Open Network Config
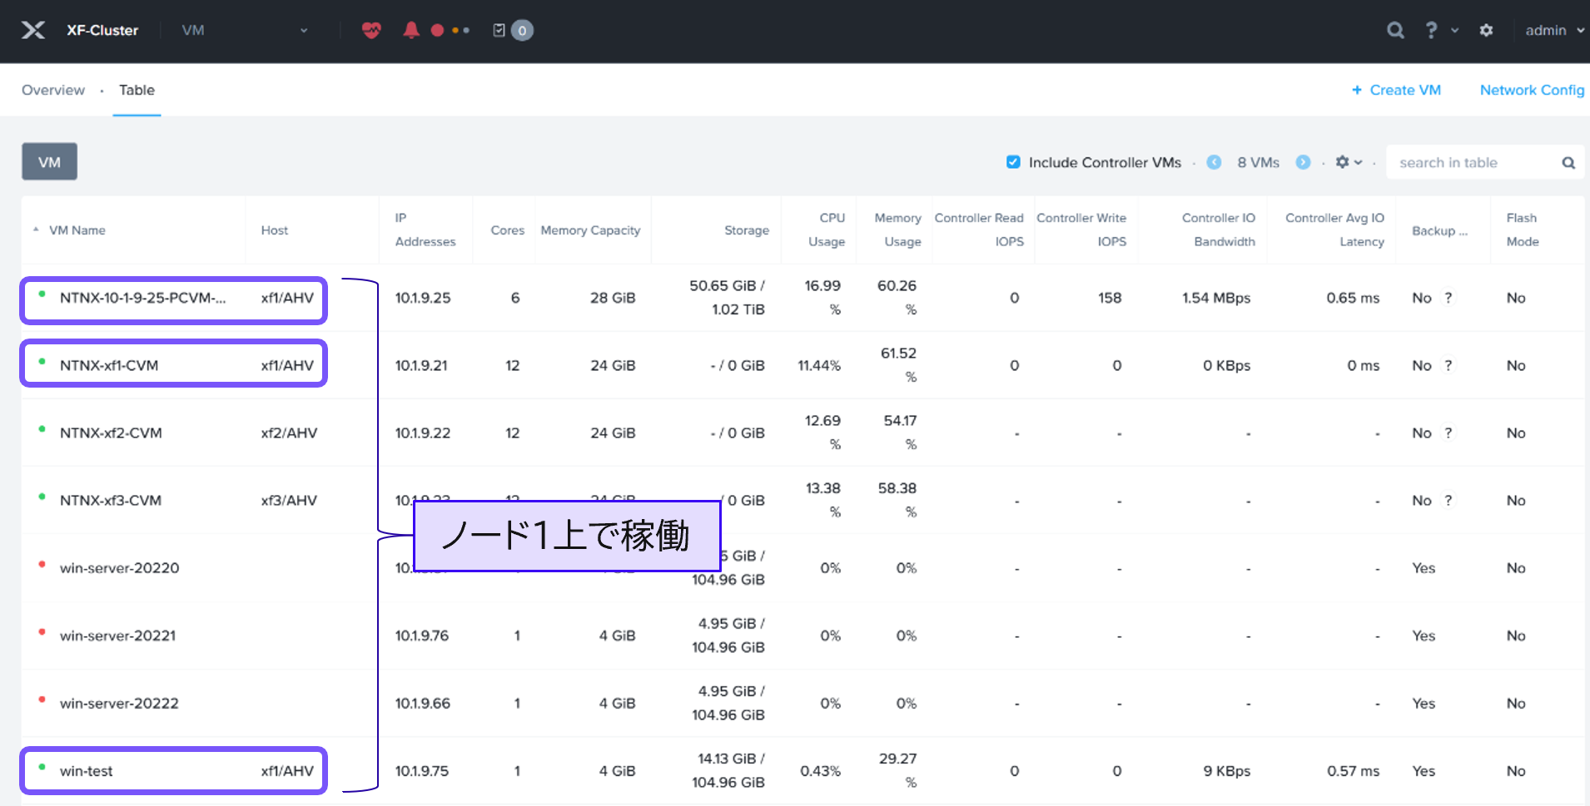The height and width of the screenshot is (806, 1590). point(1532,90)
